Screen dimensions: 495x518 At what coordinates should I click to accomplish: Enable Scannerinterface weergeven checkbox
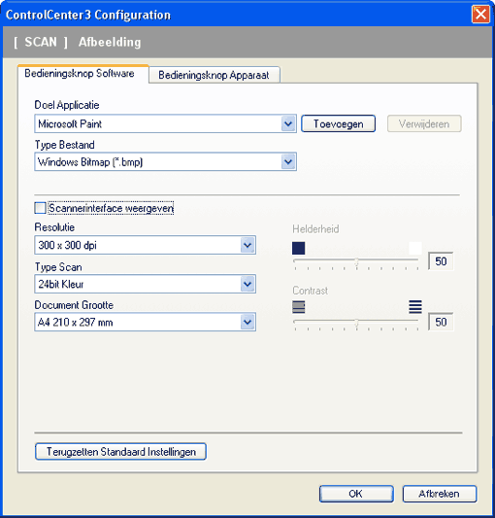40,208
